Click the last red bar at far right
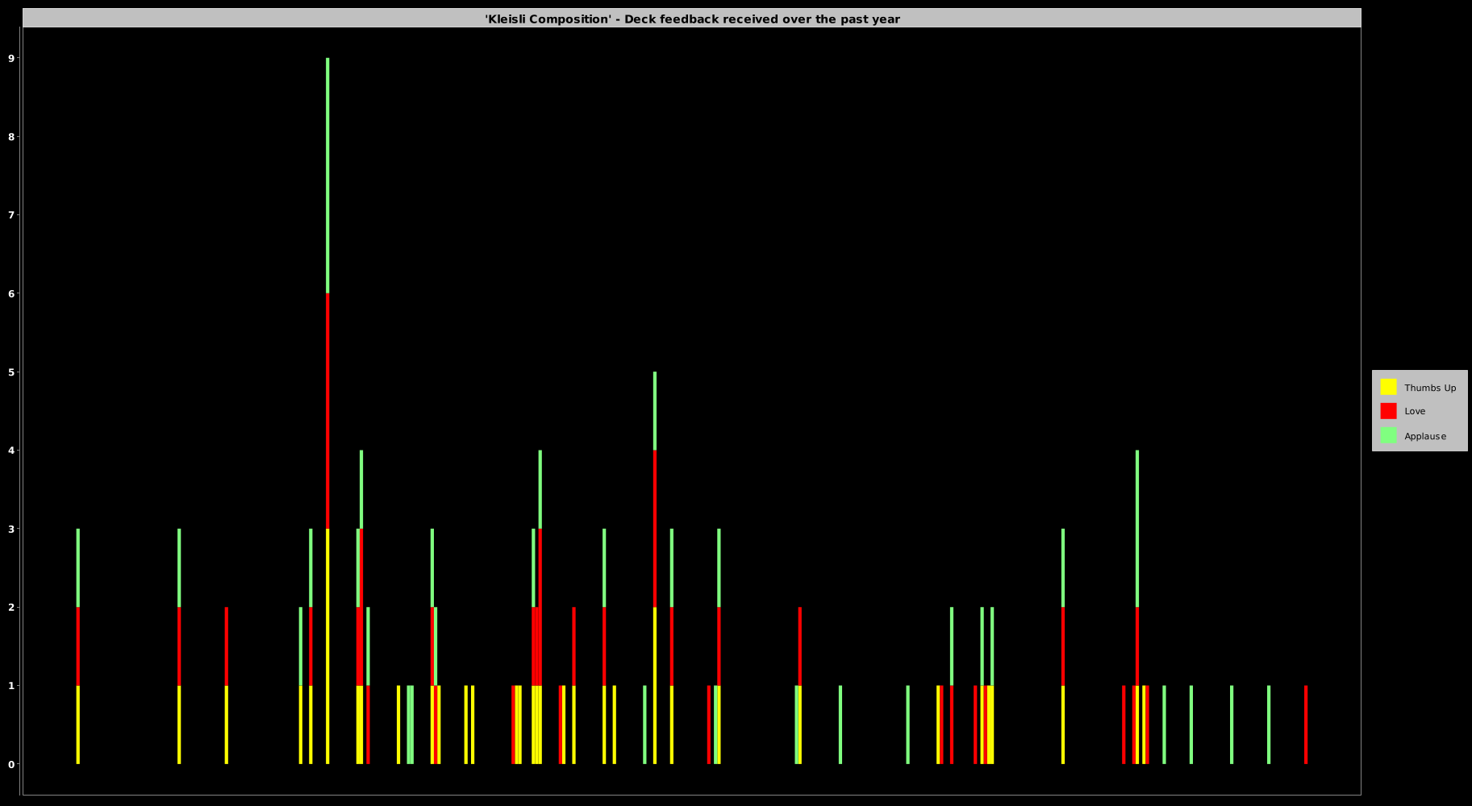1472x806 pixels. point(1306,725)
